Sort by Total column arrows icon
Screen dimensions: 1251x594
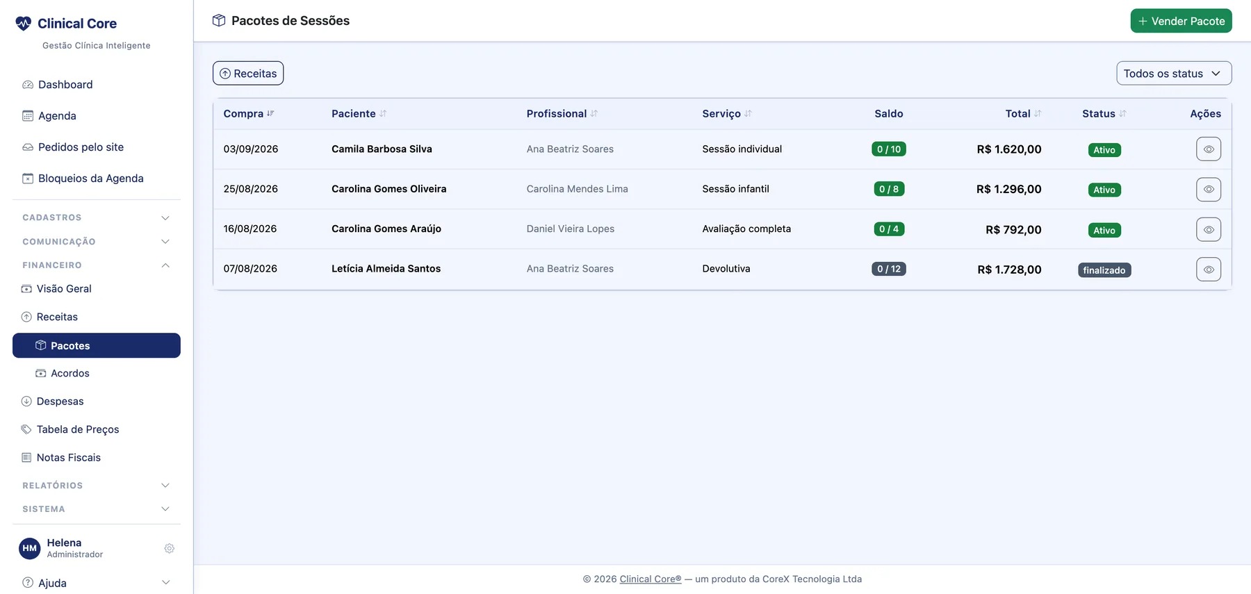click(x=1038, y=113)
